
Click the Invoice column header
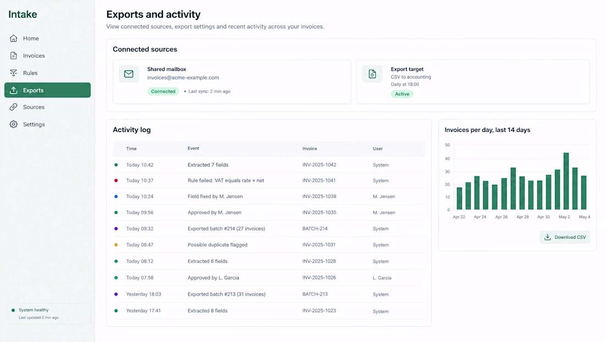310,148
